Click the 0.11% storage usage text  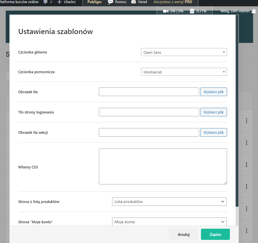tap(202, 11)
